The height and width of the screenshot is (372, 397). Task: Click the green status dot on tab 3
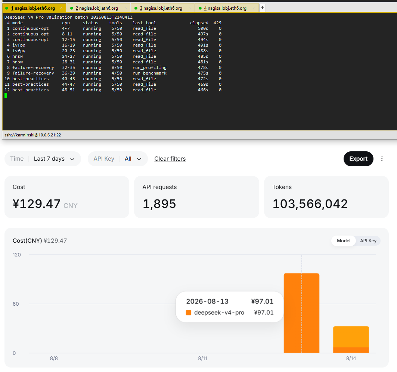(136, 8)
